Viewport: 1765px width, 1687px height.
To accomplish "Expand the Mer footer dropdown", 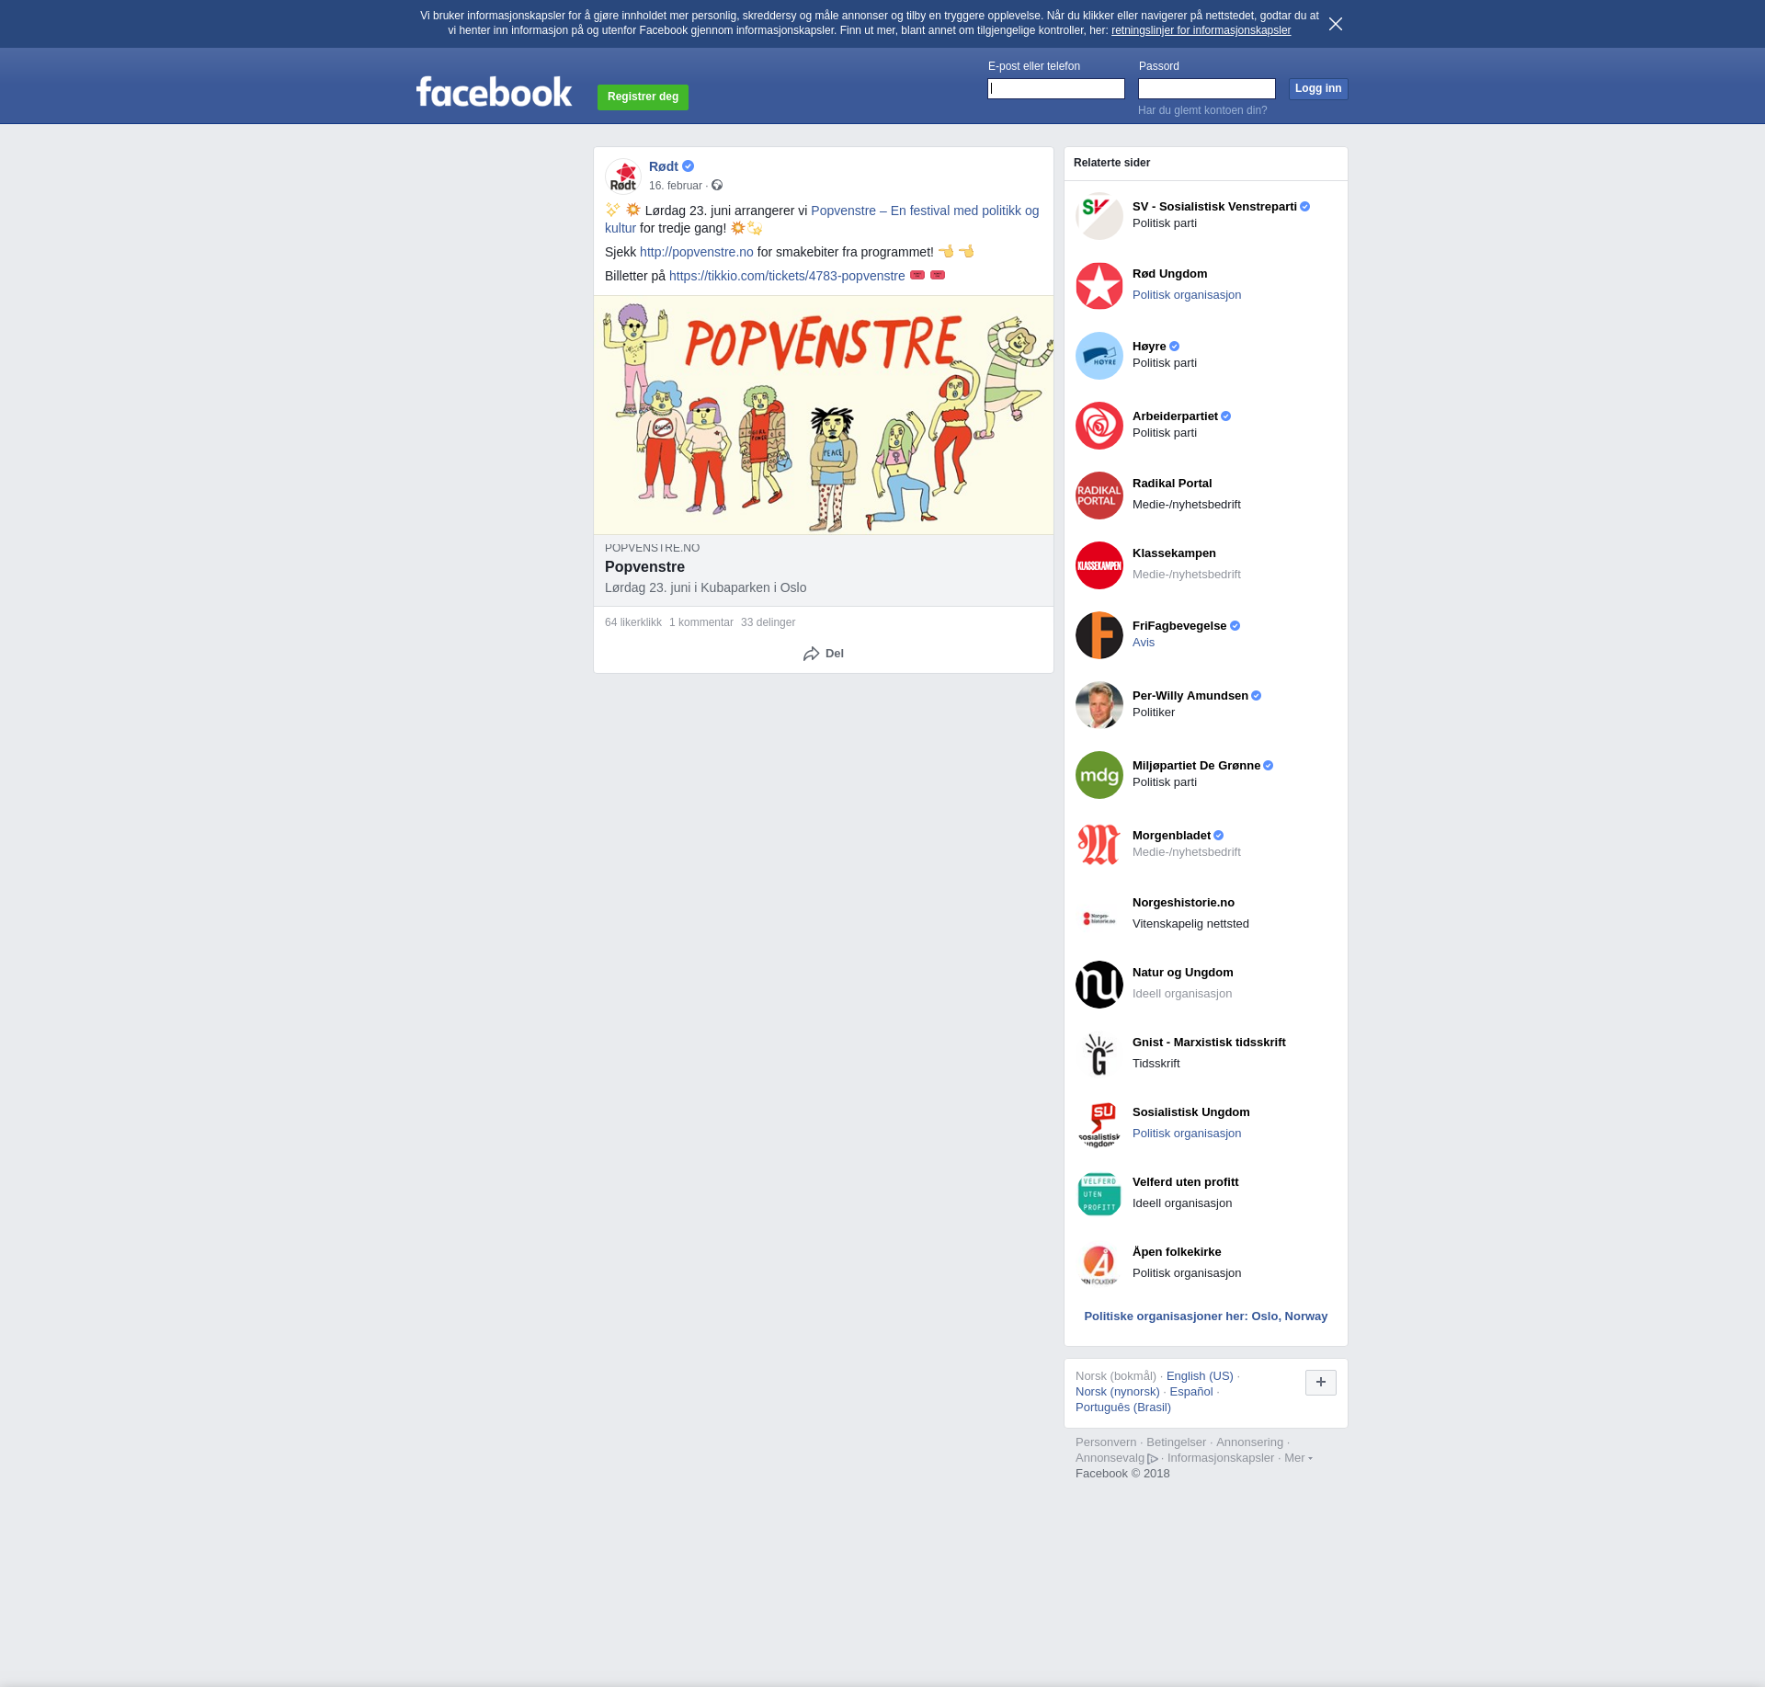I will [1298, 1458].
